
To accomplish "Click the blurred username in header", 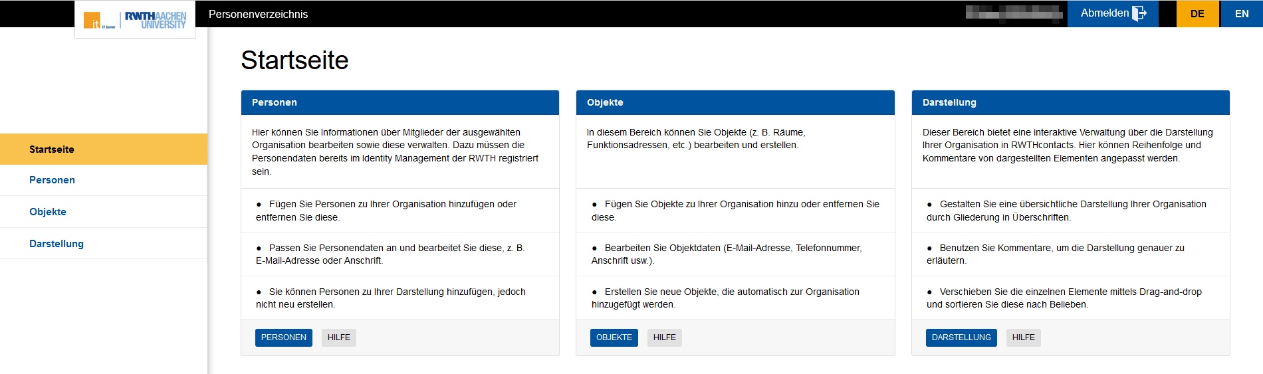I will pyautogui.click(x=1014, y=13).
